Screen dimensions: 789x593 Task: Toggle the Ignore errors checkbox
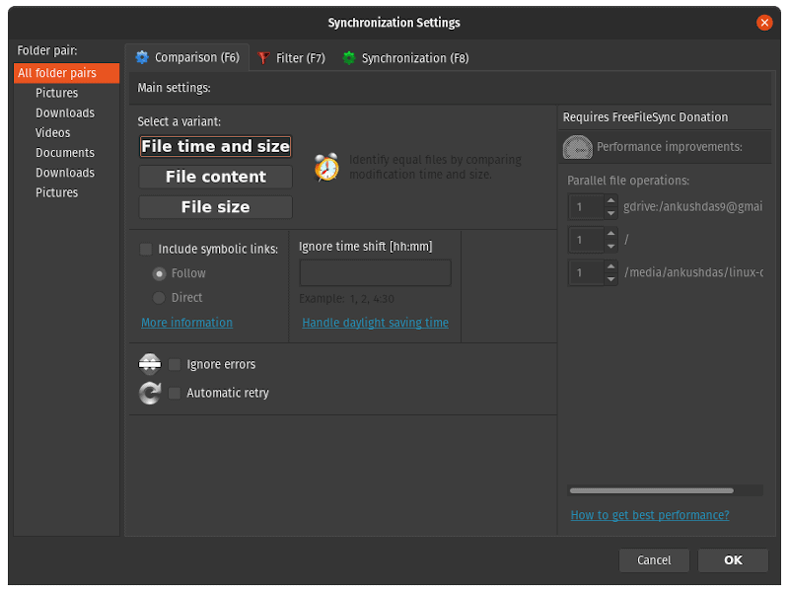175,365
